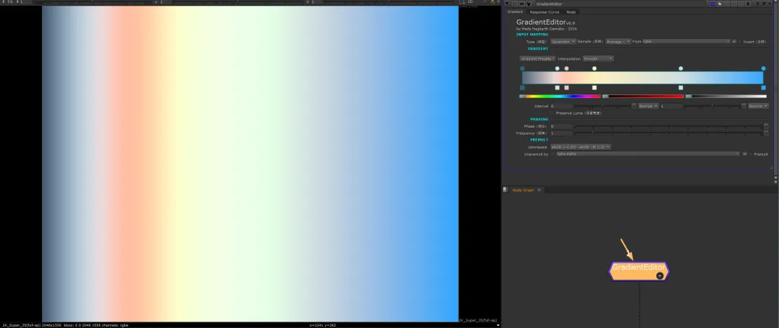
Task: Click the second Interval curve icon
Action: [x=744, y=106]
